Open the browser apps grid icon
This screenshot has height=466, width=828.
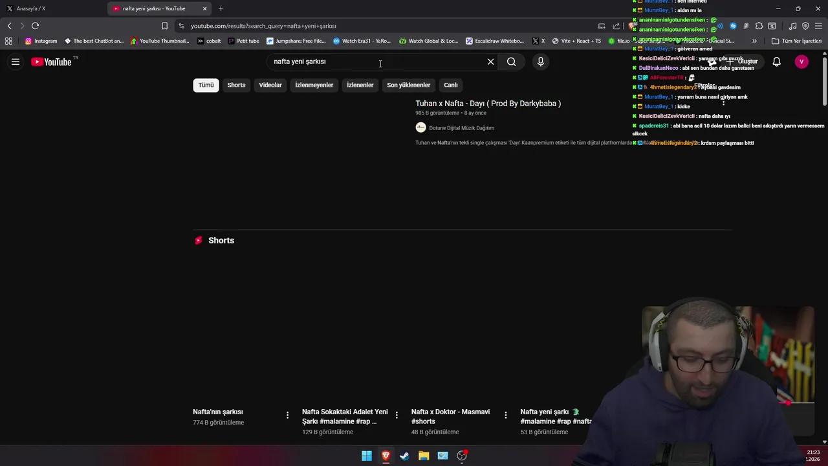pos(8,41)
